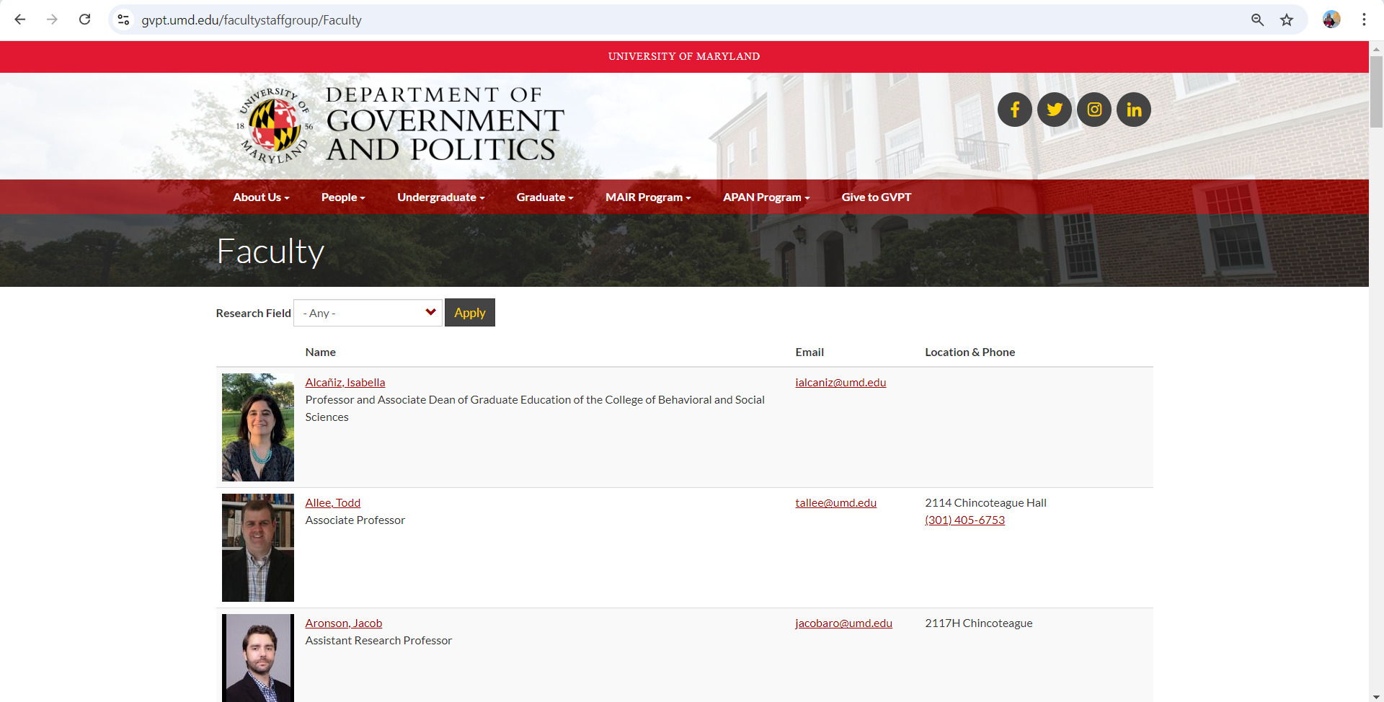This screenshot has height=702, width=1384.
Task: Open the LinkedIn social icon
Action: coord(1133,110)
